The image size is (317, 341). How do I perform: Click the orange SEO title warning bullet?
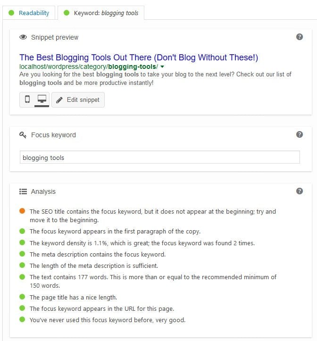point(22,211)
